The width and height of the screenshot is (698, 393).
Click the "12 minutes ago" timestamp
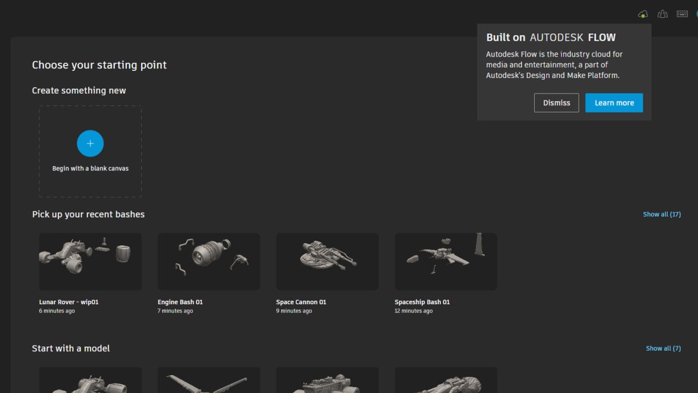(413, 311)
